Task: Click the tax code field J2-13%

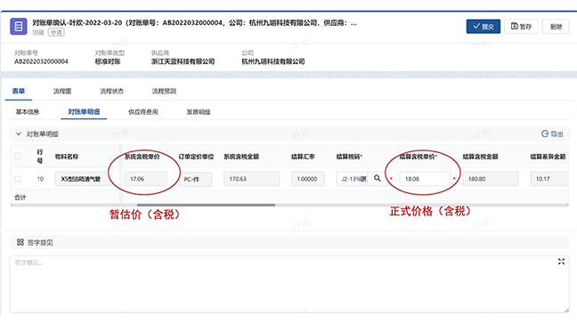Action: coord(352,179)
